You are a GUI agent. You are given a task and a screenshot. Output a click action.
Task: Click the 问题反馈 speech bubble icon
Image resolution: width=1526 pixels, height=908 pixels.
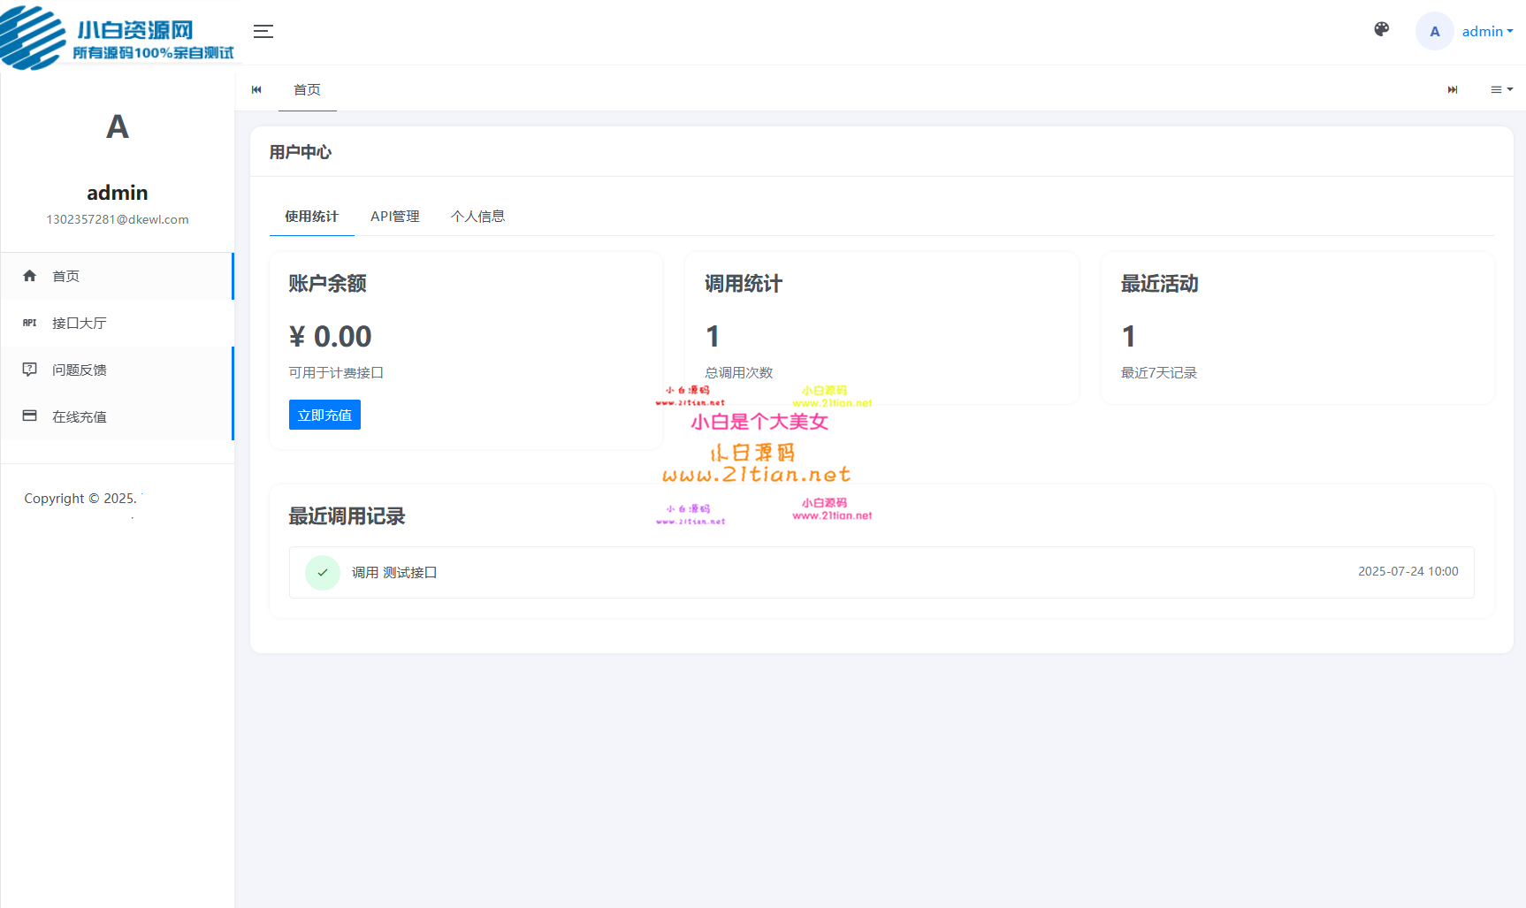(x=29, y=370)
